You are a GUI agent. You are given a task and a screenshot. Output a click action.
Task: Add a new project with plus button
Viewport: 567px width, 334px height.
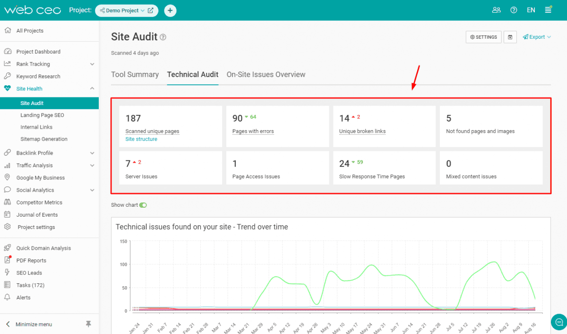pyautogui.click(x=170, y=10)
